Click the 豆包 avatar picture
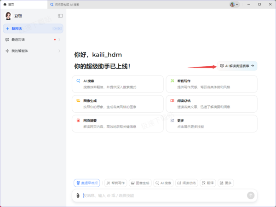276x207 pixels. [8, 16]
